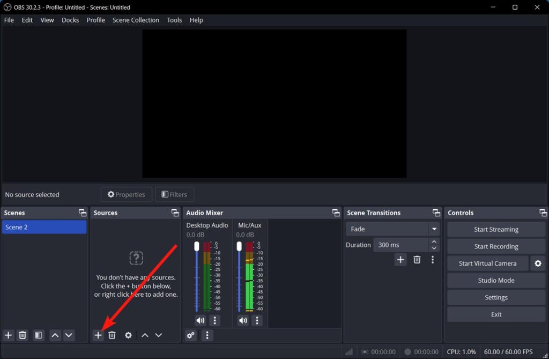Open the Mic/Aux options menu
The height and width of the screenshot is (359, 549).
[257, 320]
